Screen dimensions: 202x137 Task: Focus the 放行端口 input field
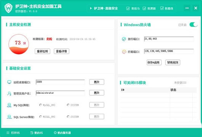pyautogui.click(x=169, y=39)
